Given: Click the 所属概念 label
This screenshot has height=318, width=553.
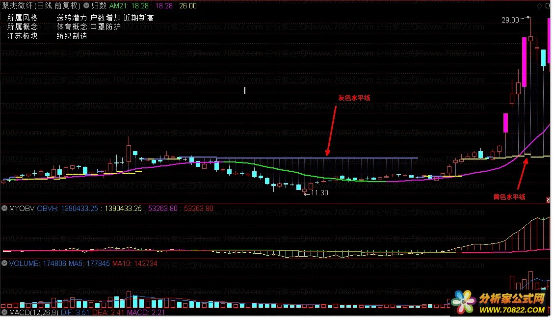Looking at the screenshot, I should click(23, 27).
